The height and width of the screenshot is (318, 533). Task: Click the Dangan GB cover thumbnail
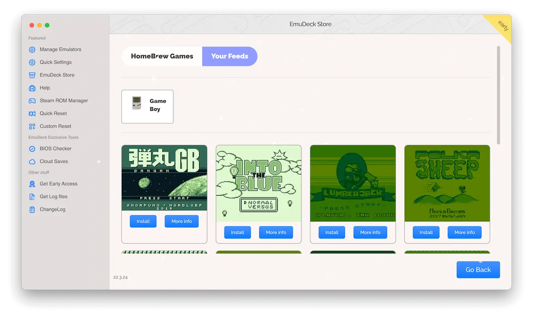tap(164, 178)
